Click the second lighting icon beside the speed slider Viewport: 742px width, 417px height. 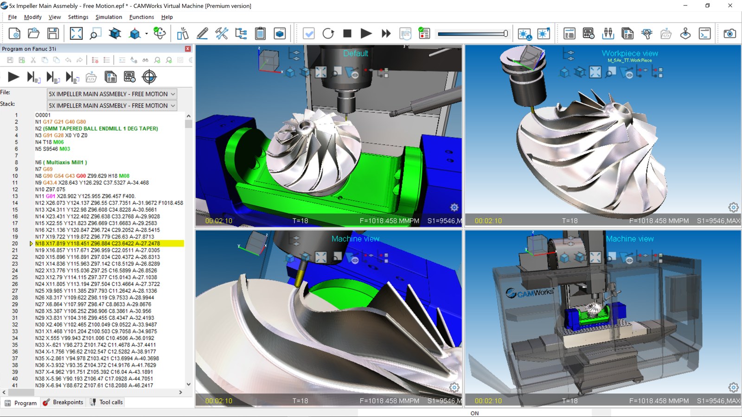click(544, 33)
